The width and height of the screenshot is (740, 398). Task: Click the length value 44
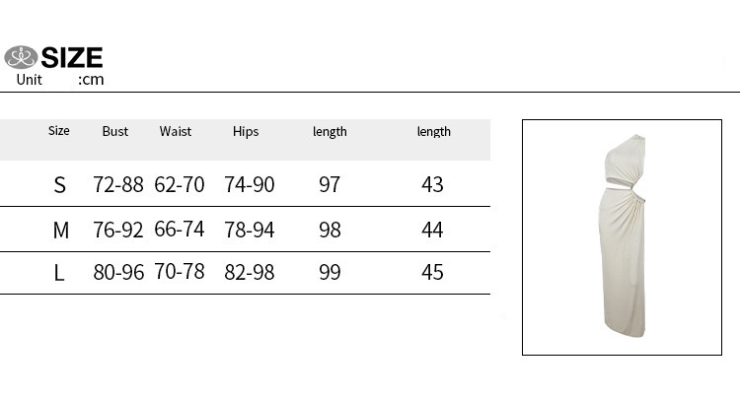click(x=432, y=230)
